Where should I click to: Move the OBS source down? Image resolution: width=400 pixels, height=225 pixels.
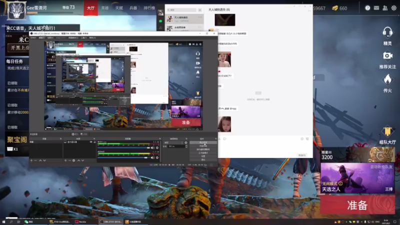(82, 160)
